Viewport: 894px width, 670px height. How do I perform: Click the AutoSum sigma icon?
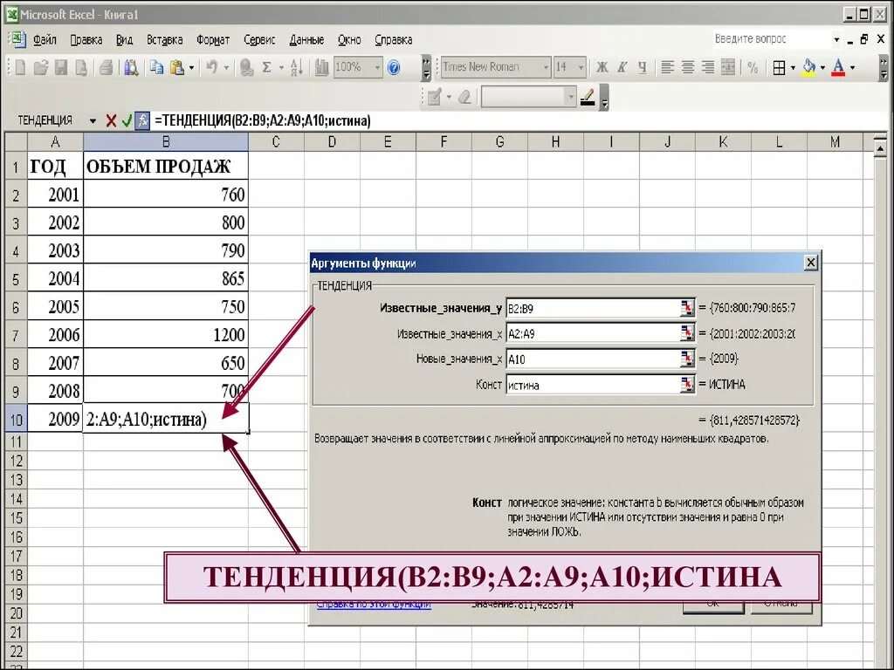[x=266, y=68]
